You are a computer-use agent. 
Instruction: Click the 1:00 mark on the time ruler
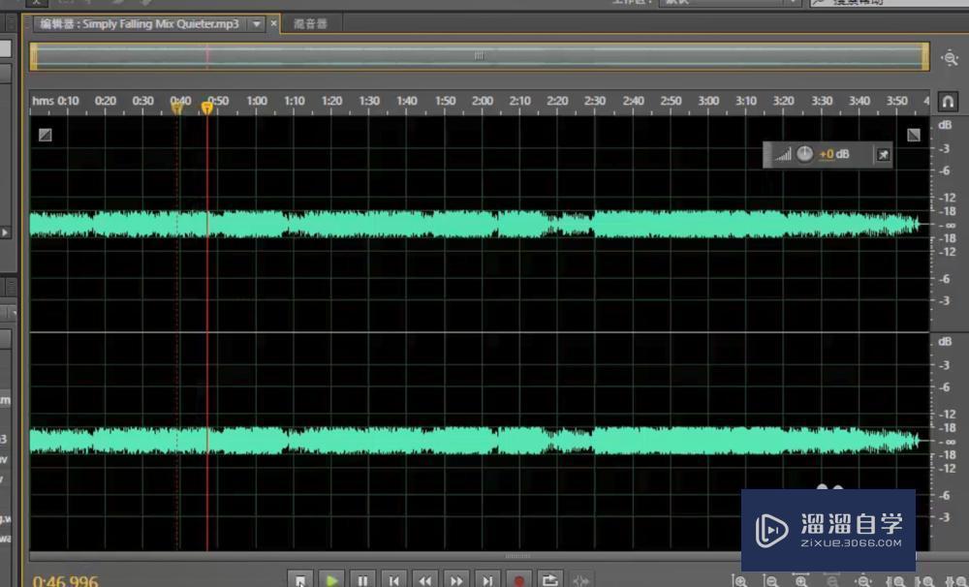pyautogui.click(x=257, y=101)
